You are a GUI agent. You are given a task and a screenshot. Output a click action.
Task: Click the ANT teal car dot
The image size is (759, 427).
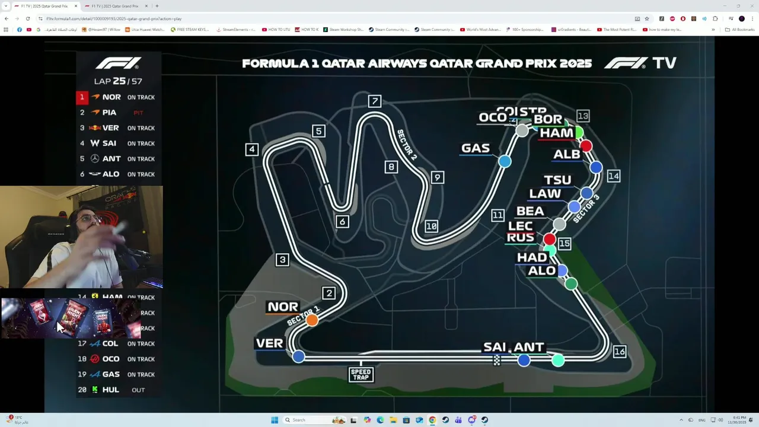558,360
